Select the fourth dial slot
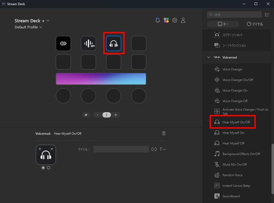This screenshot has width=274, height=203. (139, 96)
